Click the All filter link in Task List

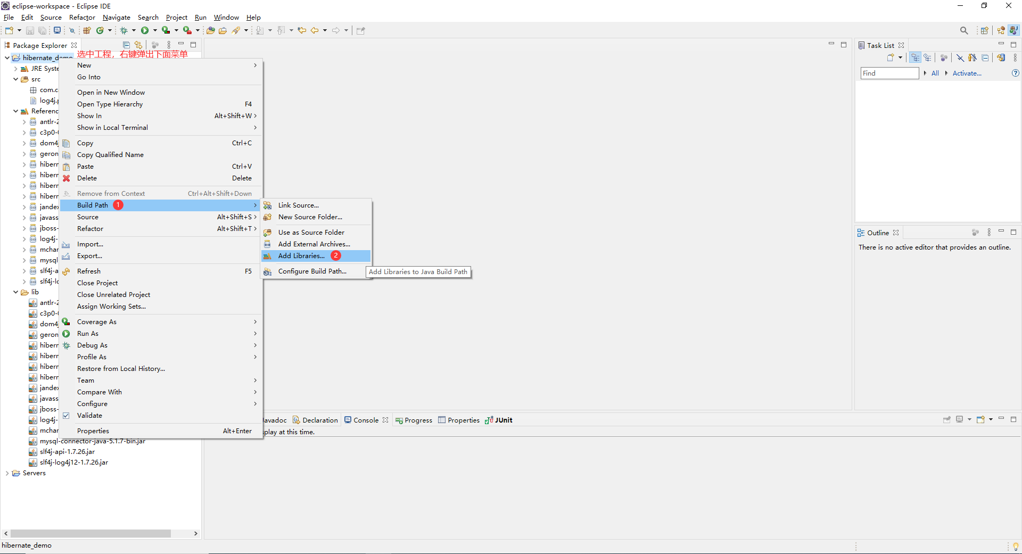tap(935, 73)
